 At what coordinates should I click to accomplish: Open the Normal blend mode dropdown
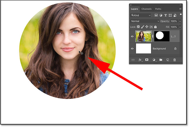pyautogui.click(x=145, y=21)
